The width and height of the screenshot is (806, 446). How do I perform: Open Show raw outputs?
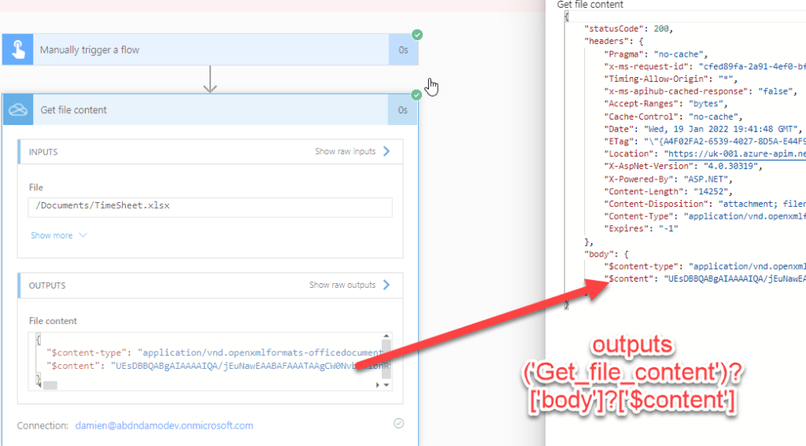pos(342,285)
